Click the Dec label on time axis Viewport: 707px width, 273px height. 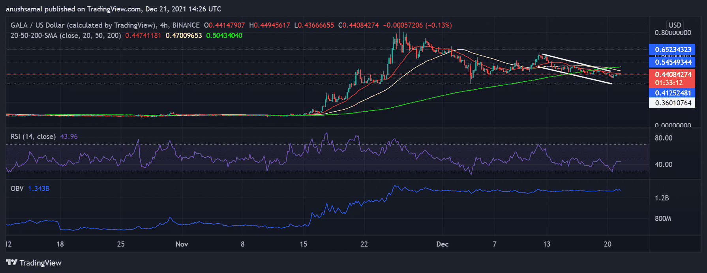(442, 244)
